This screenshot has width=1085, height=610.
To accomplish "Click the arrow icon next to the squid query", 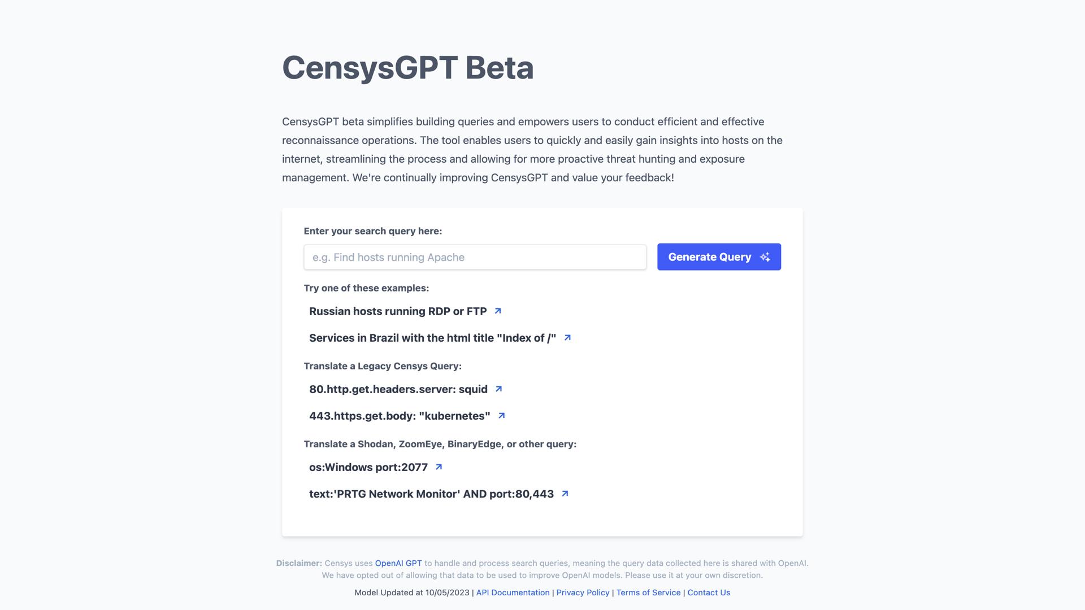I will tap(498, 389).
